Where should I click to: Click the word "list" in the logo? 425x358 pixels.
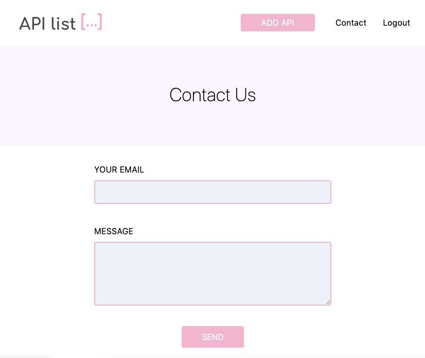pos(62,23)
